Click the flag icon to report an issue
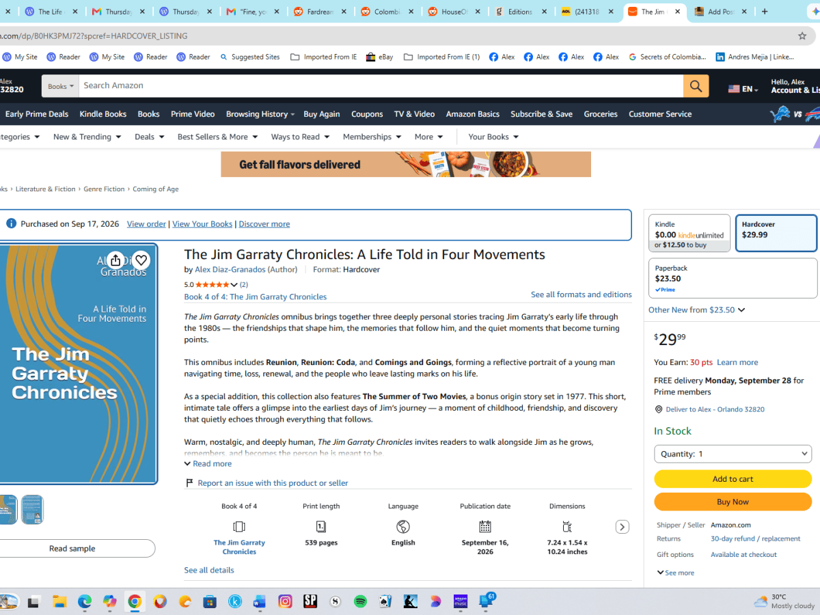This screenshot has height=615, width=820. pyautogui.click(x=189, y=483)
